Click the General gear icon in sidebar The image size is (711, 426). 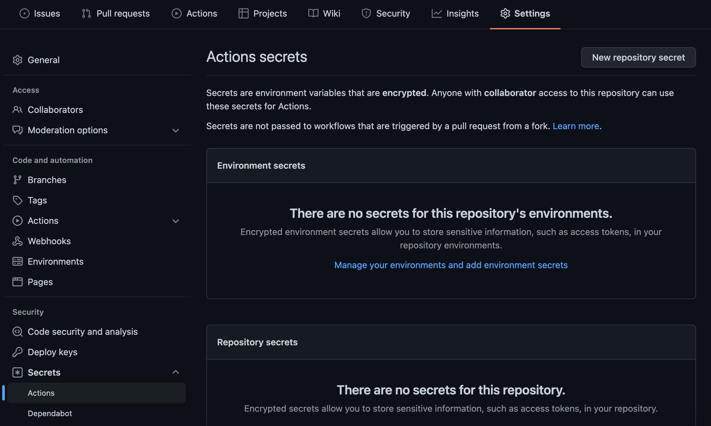coord(18,60)
